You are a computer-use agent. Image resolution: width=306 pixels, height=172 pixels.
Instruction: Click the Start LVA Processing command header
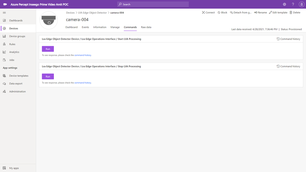(x=91, y=39)
